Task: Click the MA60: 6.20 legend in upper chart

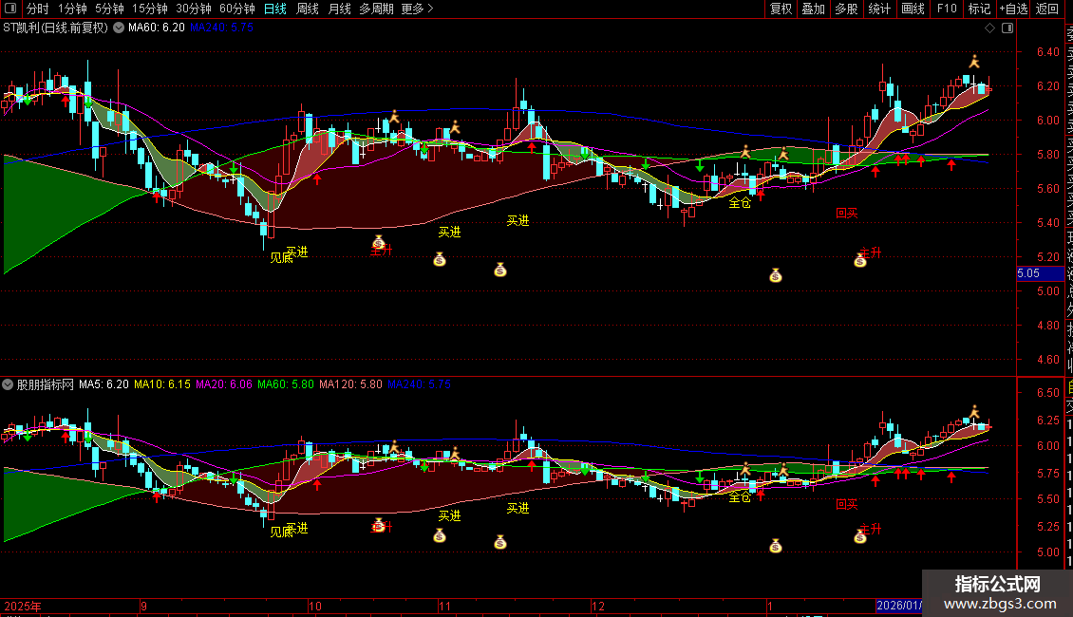Action: pos(156,28)
